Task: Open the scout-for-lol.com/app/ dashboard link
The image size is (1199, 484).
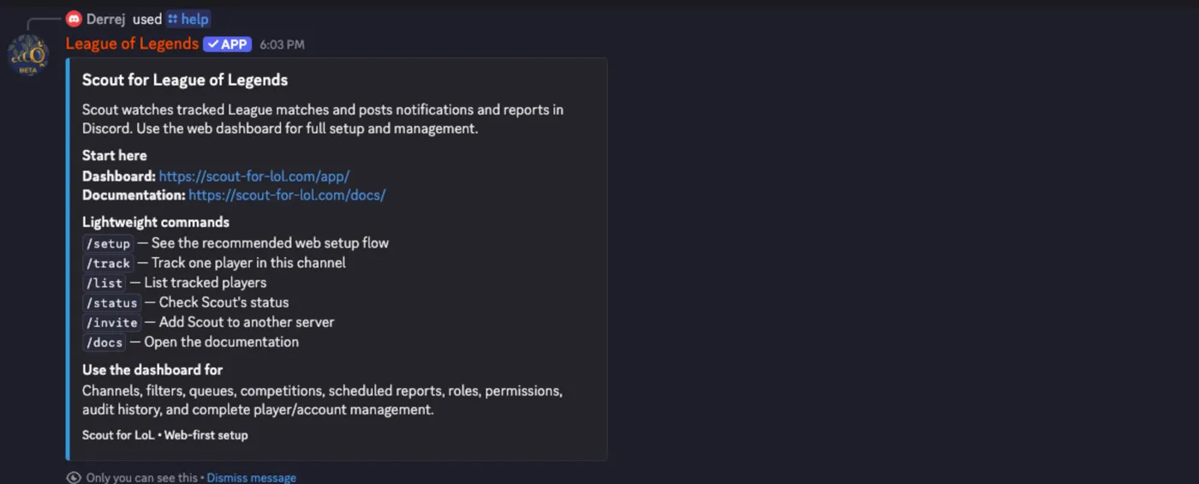Action: click(x=254, y=176)
